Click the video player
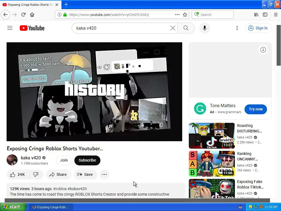The image size is (281, 211). click(x=94, y=92)
